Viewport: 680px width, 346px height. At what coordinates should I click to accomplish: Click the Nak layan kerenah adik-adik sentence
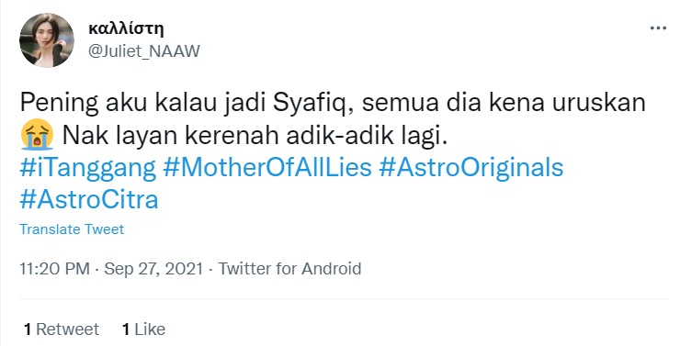point(255,136)
